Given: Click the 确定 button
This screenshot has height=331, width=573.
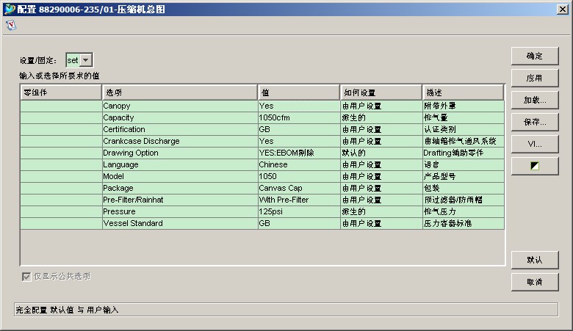Looking at the screenshot, I should 535,56.
